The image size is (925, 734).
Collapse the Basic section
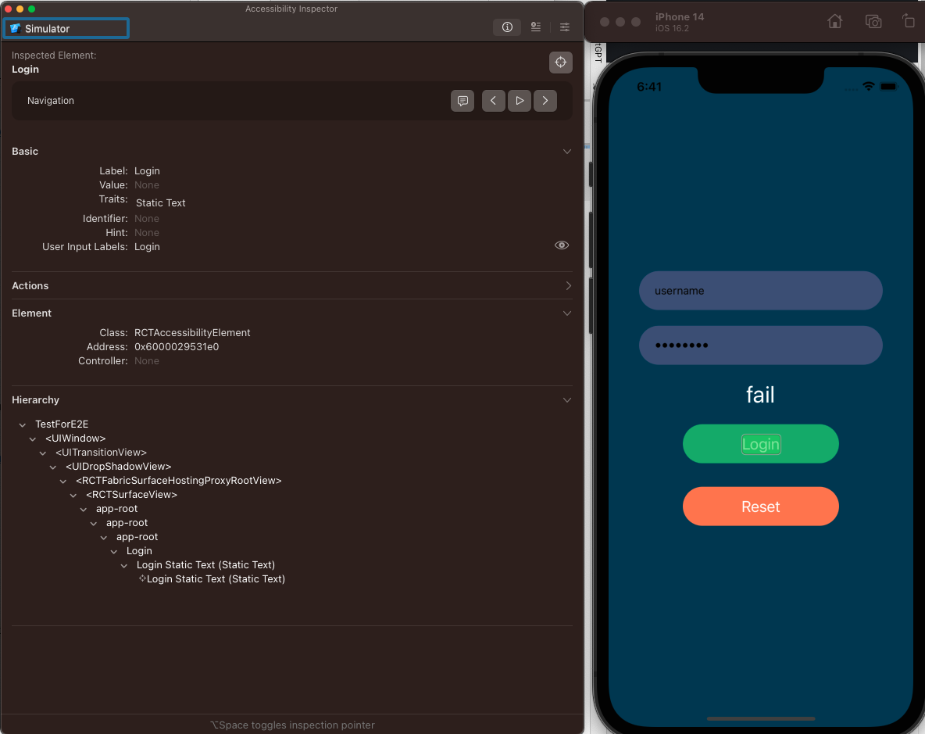coord(567,152)
